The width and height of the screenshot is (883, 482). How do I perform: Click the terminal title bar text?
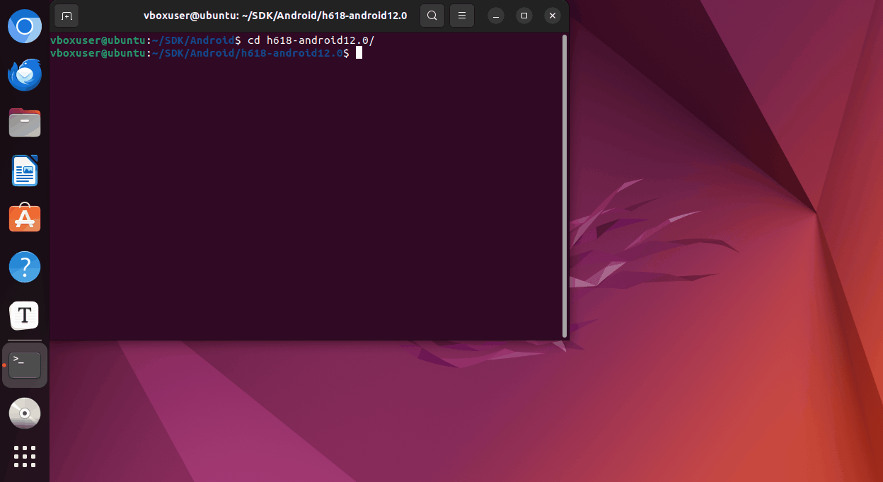(275, 16)
